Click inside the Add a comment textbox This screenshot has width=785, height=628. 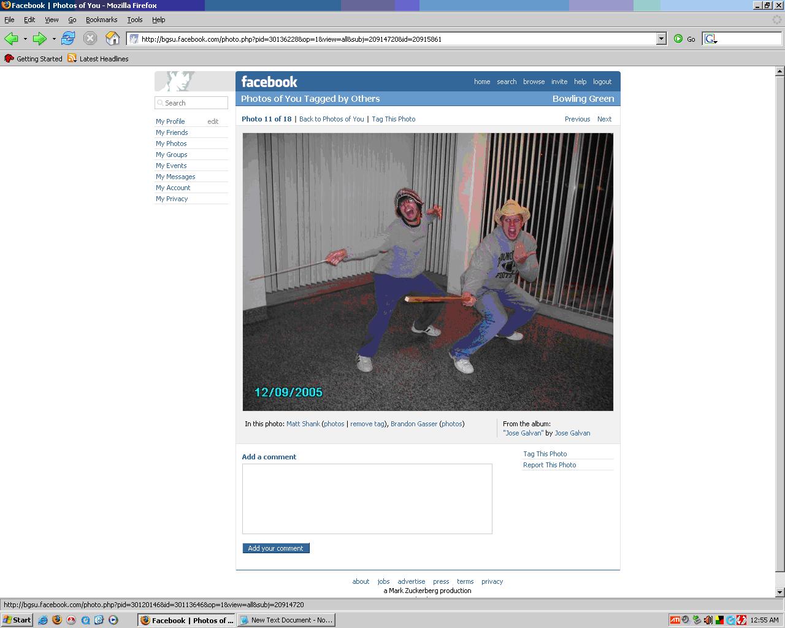[367, 499]
